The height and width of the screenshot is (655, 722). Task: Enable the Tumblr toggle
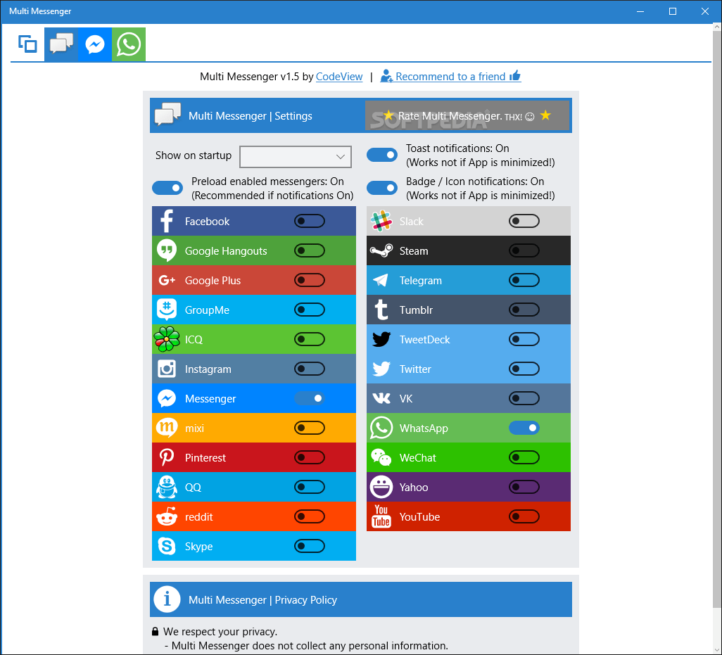click(x=524, y=310)
